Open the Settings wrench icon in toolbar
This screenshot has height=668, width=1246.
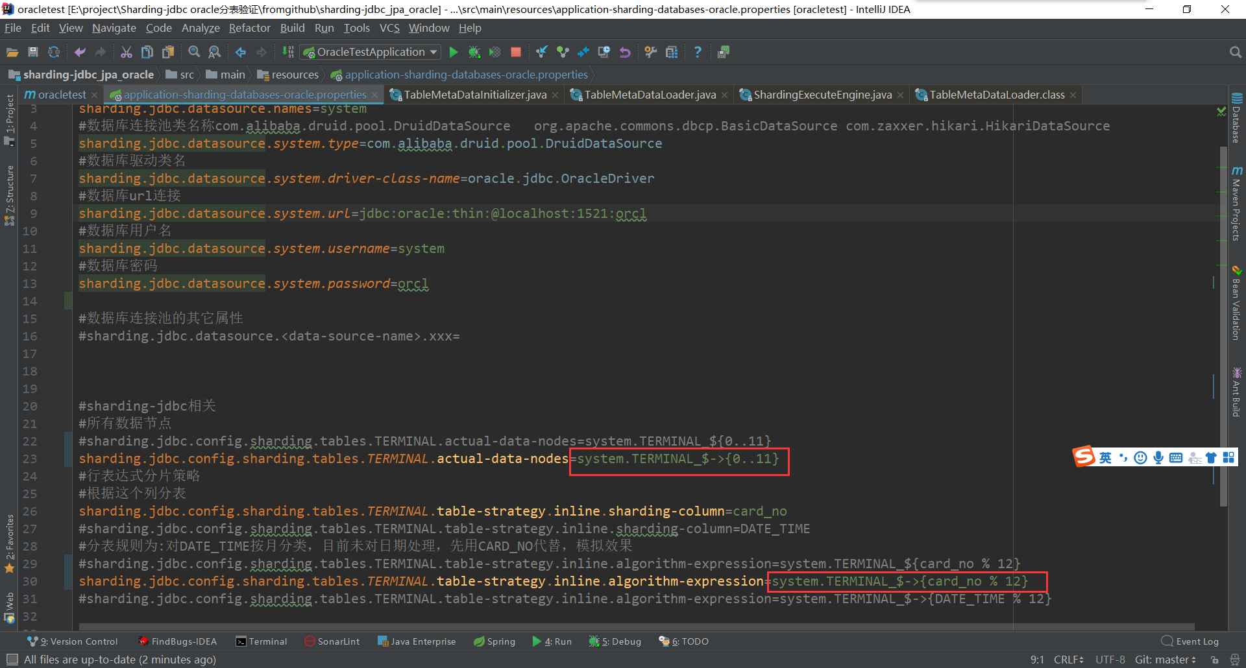(650, 52)
